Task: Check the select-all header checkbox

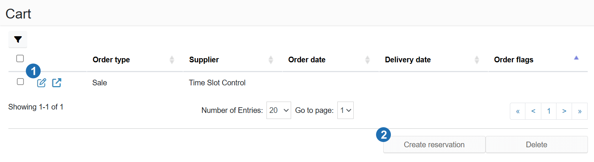Action: click(20, 58)
